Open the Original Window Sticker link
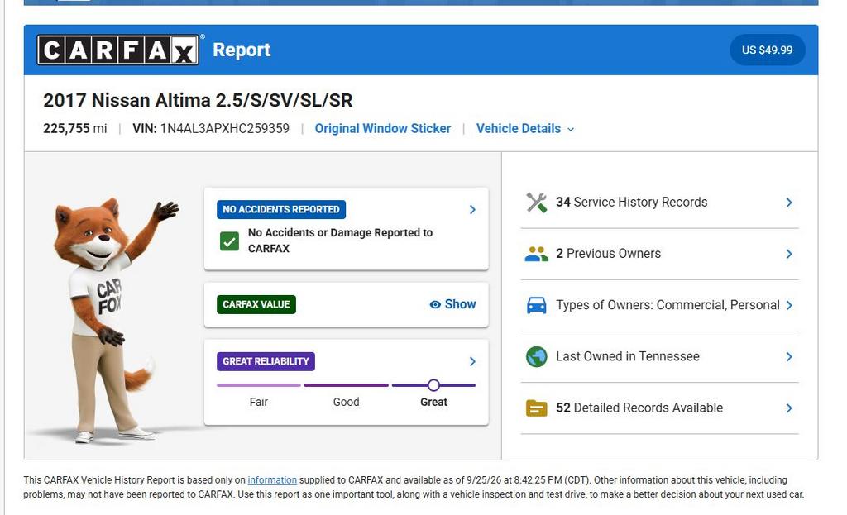 pos(382,128)
